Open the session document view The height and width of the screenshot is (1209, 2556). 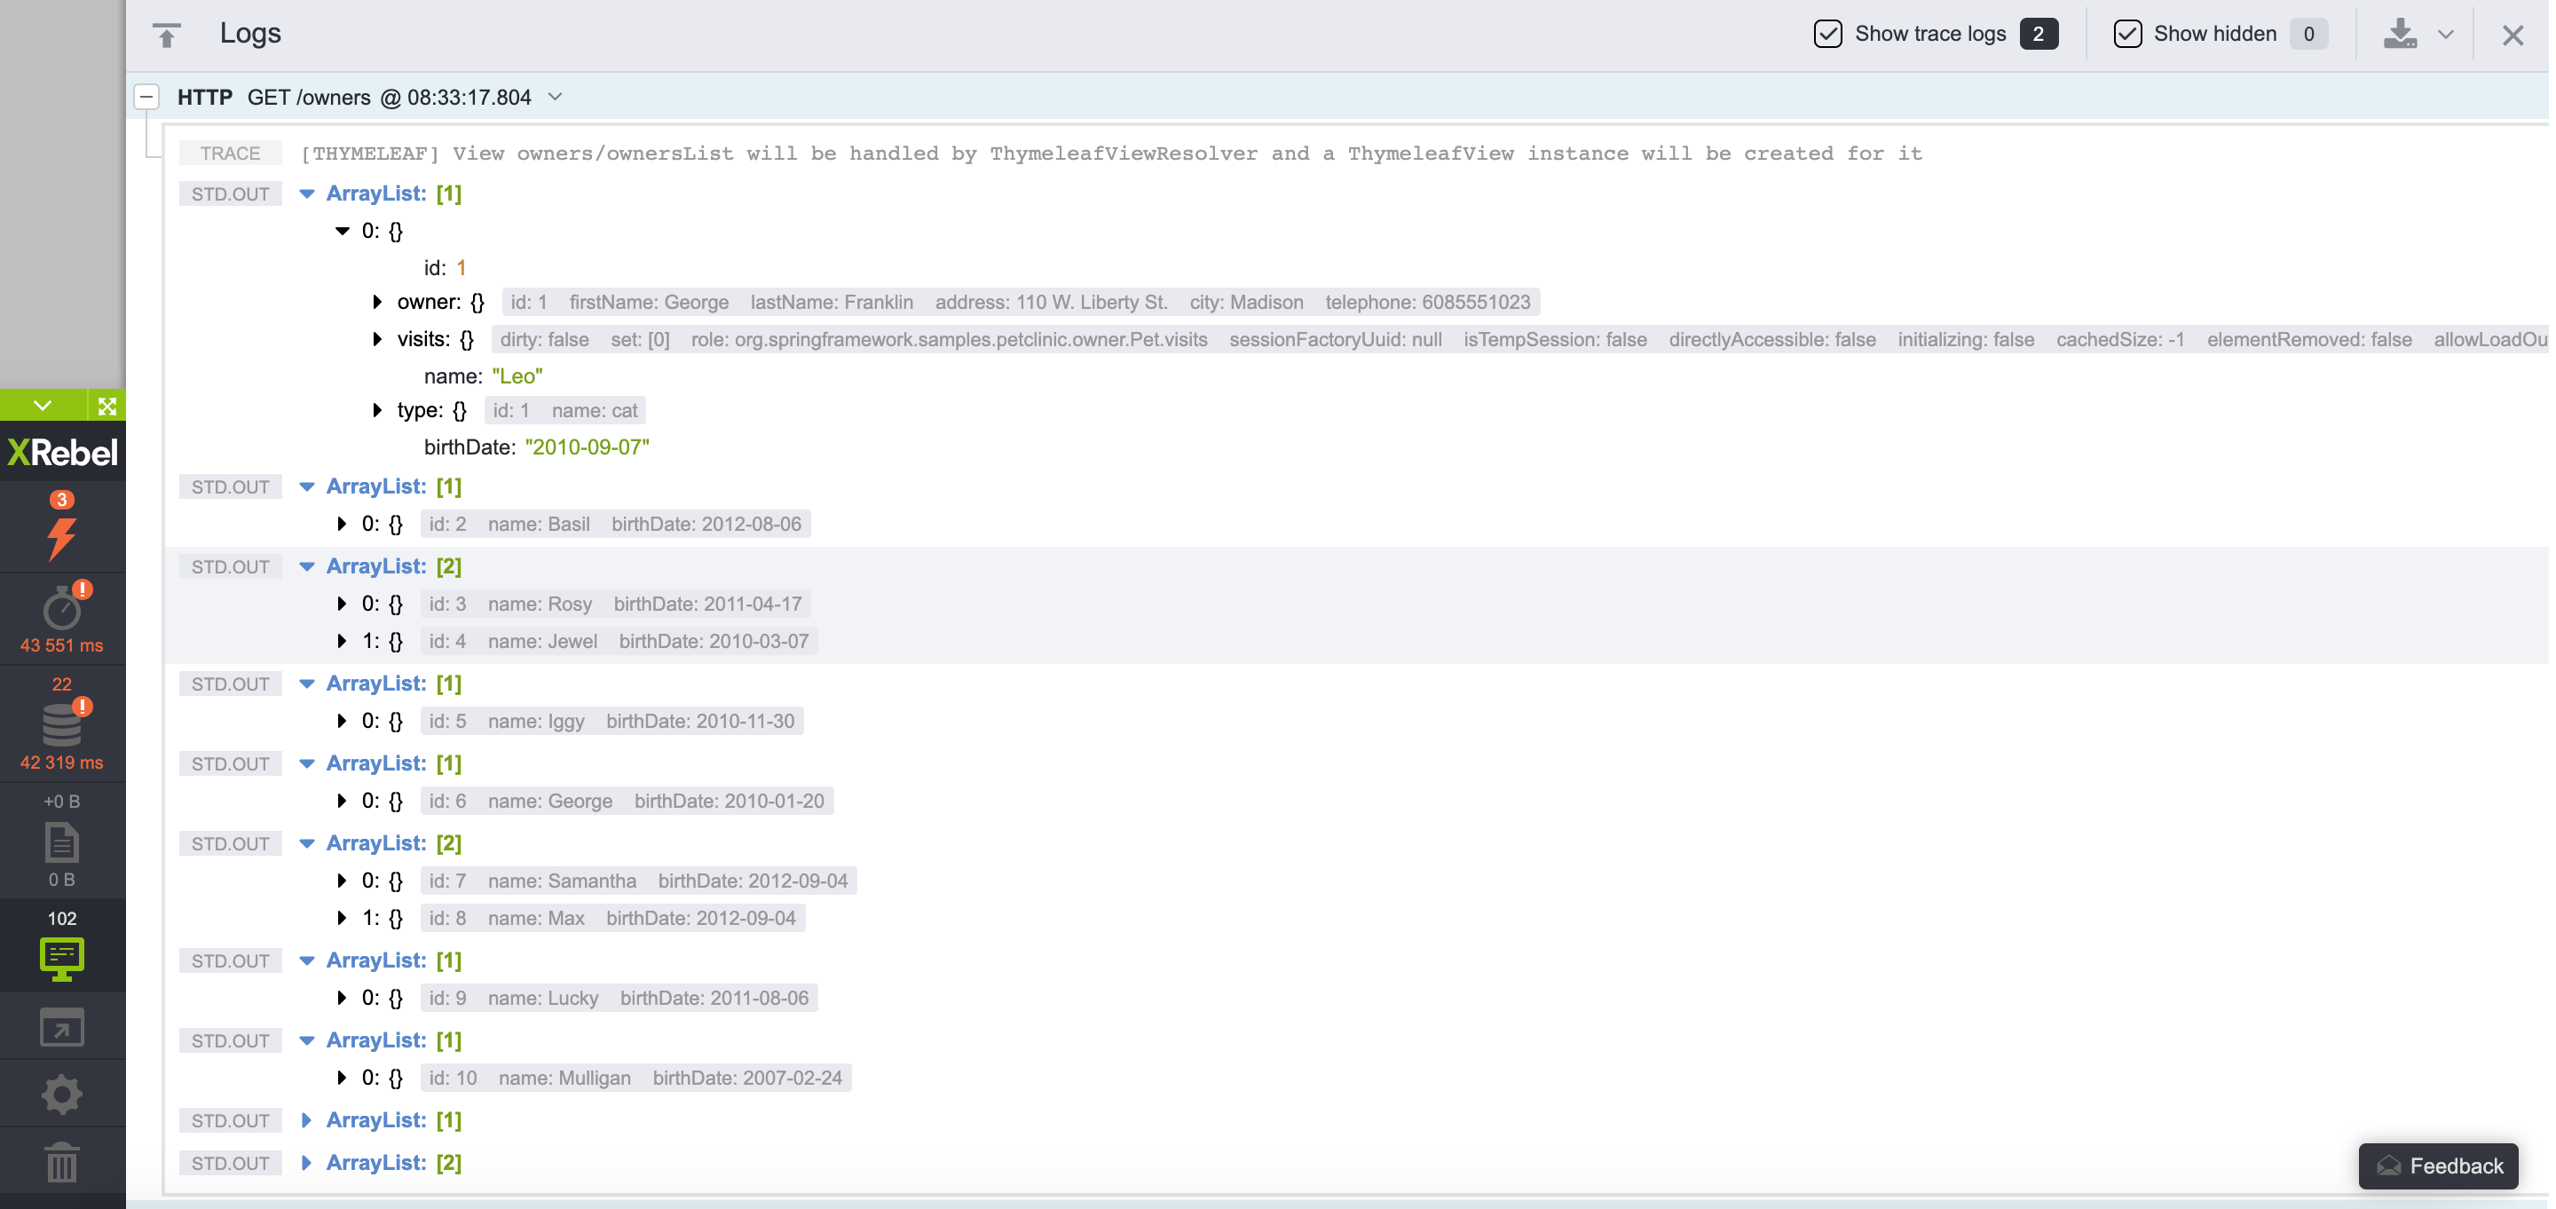coord(61,842)
